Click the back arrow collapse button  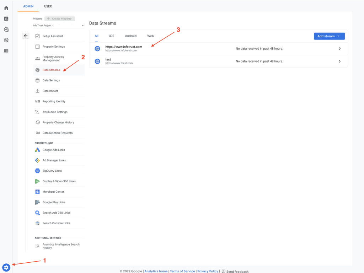(26, 36)
